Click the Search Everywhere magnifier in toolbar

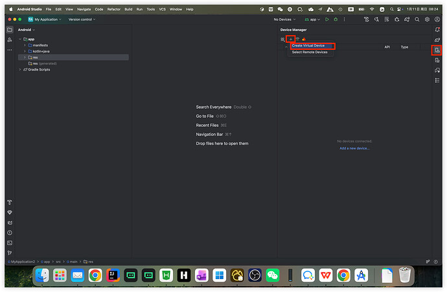point(417,19)
